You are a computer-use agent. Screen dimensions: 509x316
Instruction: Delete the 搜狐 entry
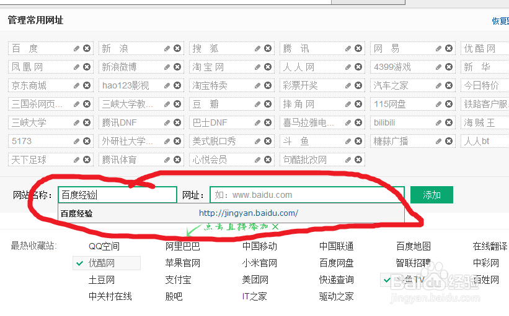(268, 48)
